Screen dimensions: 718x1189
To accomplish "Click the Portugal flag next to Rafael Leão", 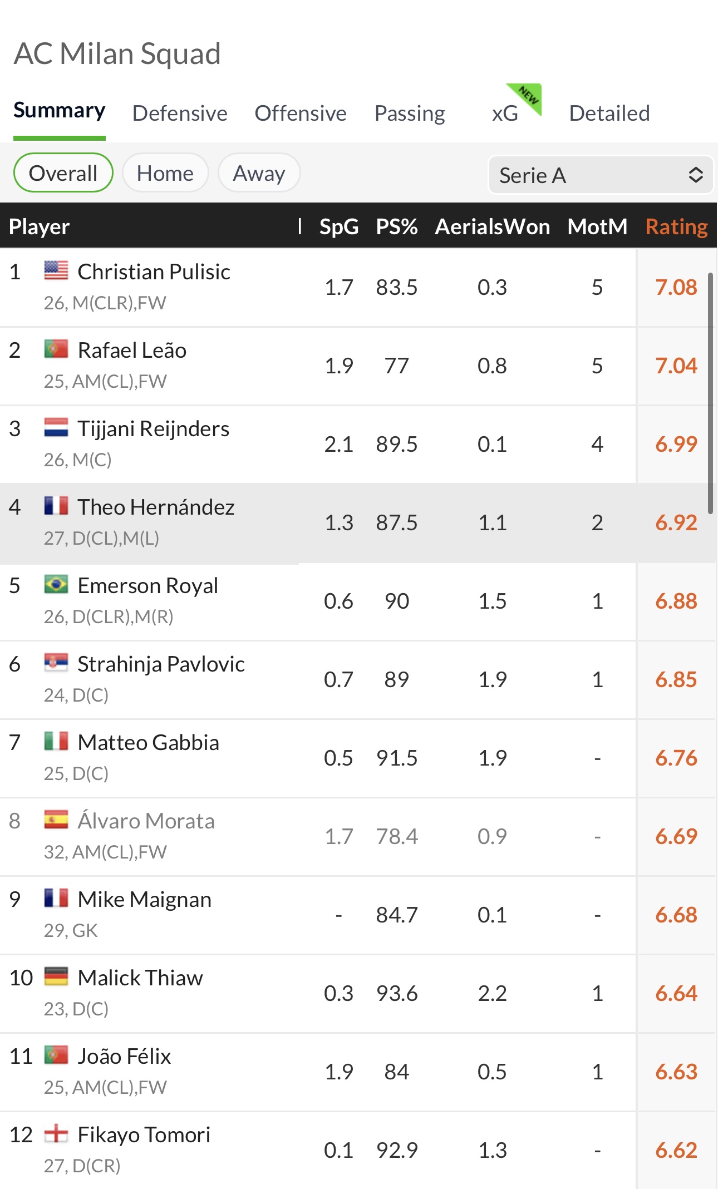I will click(56, 349).
